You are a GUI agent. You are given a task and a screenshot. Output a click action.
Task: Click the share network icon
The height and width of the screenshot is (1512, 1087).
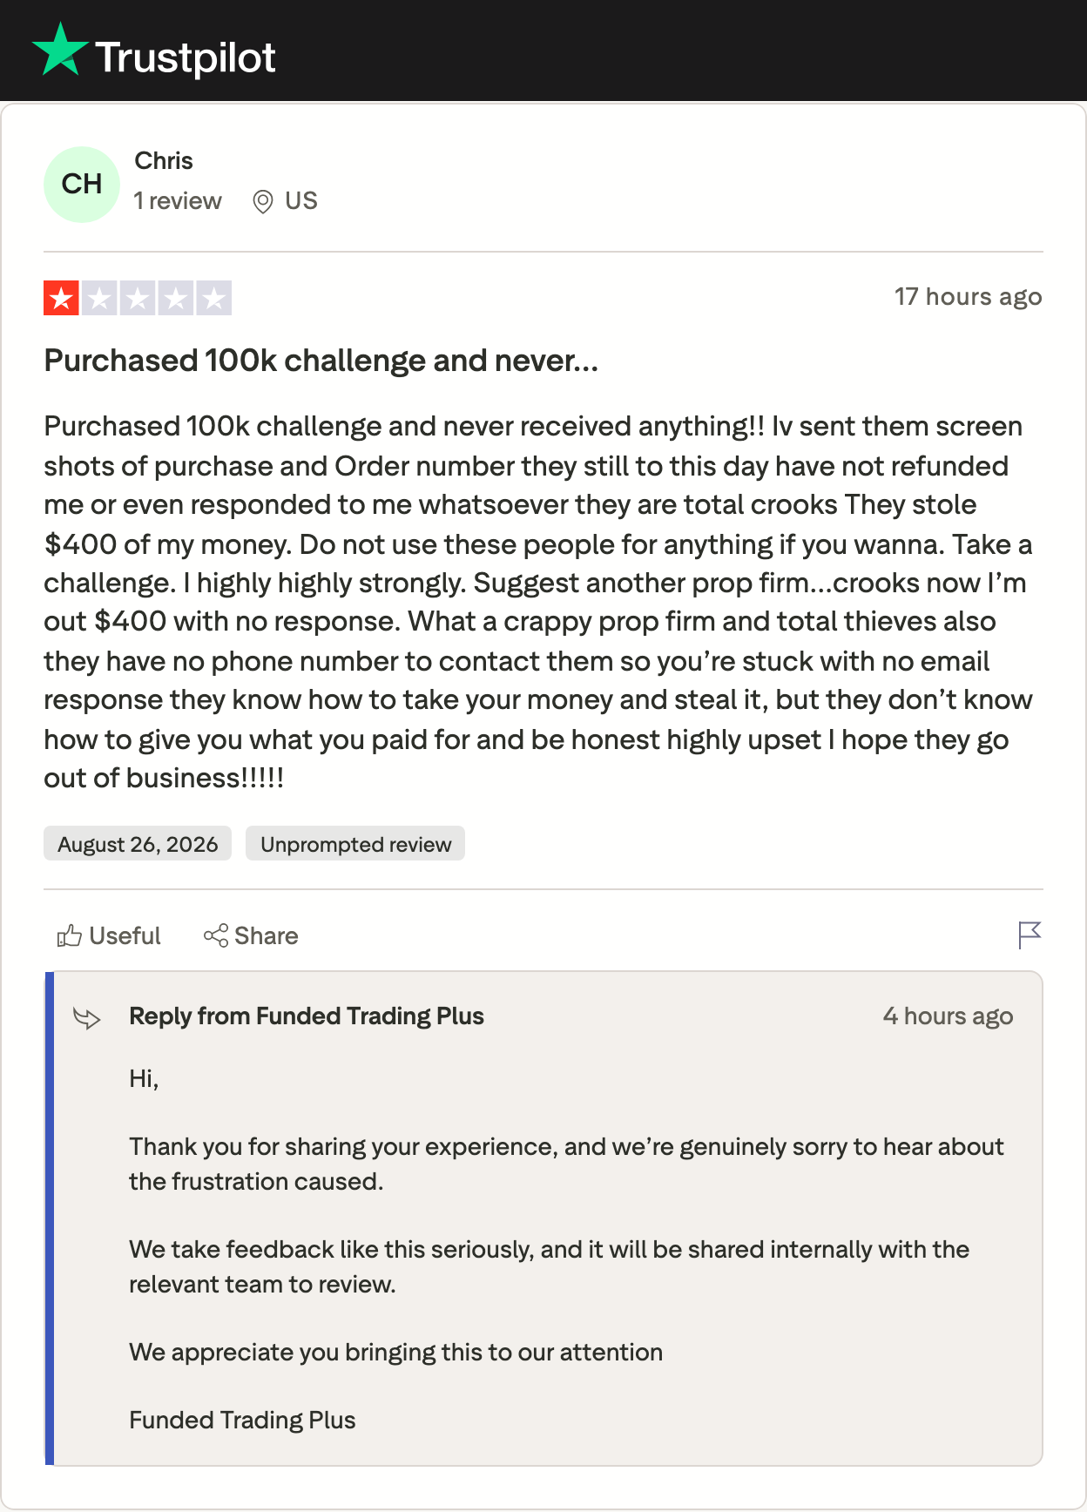point(216,936)
